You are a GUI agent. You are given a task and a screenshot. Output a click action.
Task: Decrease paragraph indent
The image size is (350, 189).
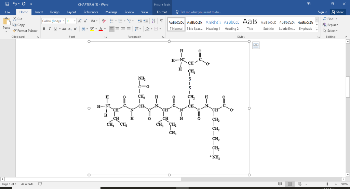(x=140, y=21)
